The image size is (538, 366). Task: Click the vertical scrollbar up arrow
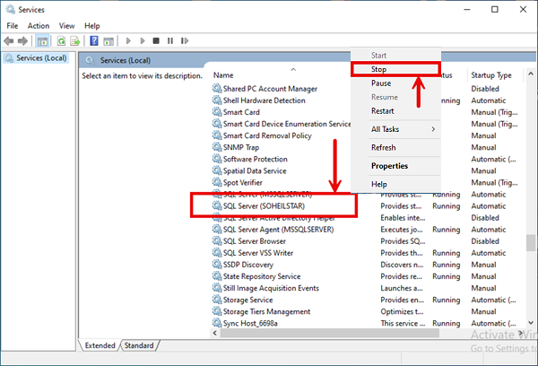point(531,74)
